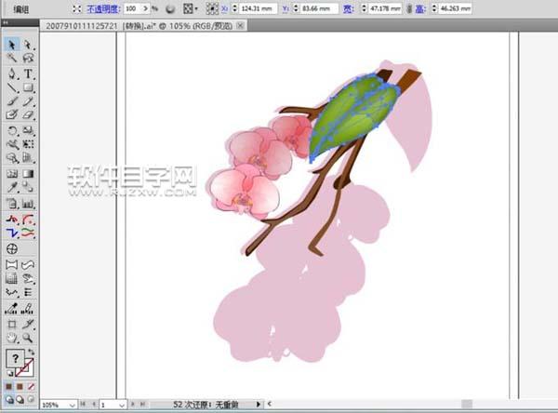Viewport: 558px width, 413px height.
Task: Click the reference point locator grid
Action: (212, 8)
